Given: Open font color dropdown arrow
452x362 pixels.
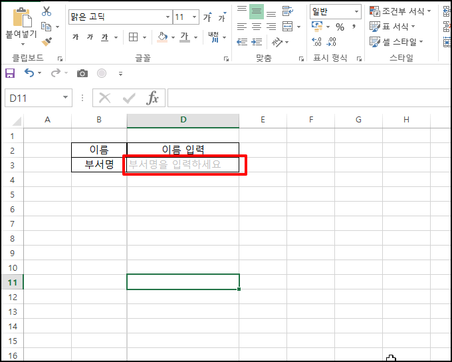Looking at the screenshot, I should (195, 37).
